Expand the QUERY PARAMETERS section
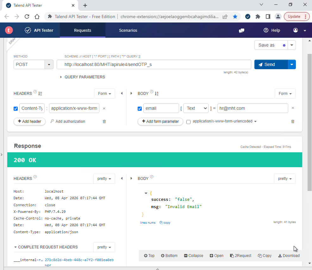 coord(83,77)
